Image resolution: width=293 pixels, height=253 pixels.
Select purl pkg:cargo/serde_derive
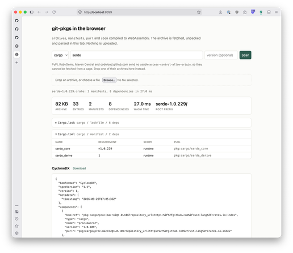192,156
